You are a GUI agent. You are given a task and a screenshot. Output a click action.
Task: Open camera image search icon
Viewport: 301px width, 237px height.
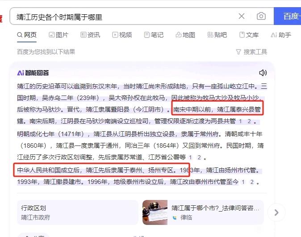click(261, 16)
